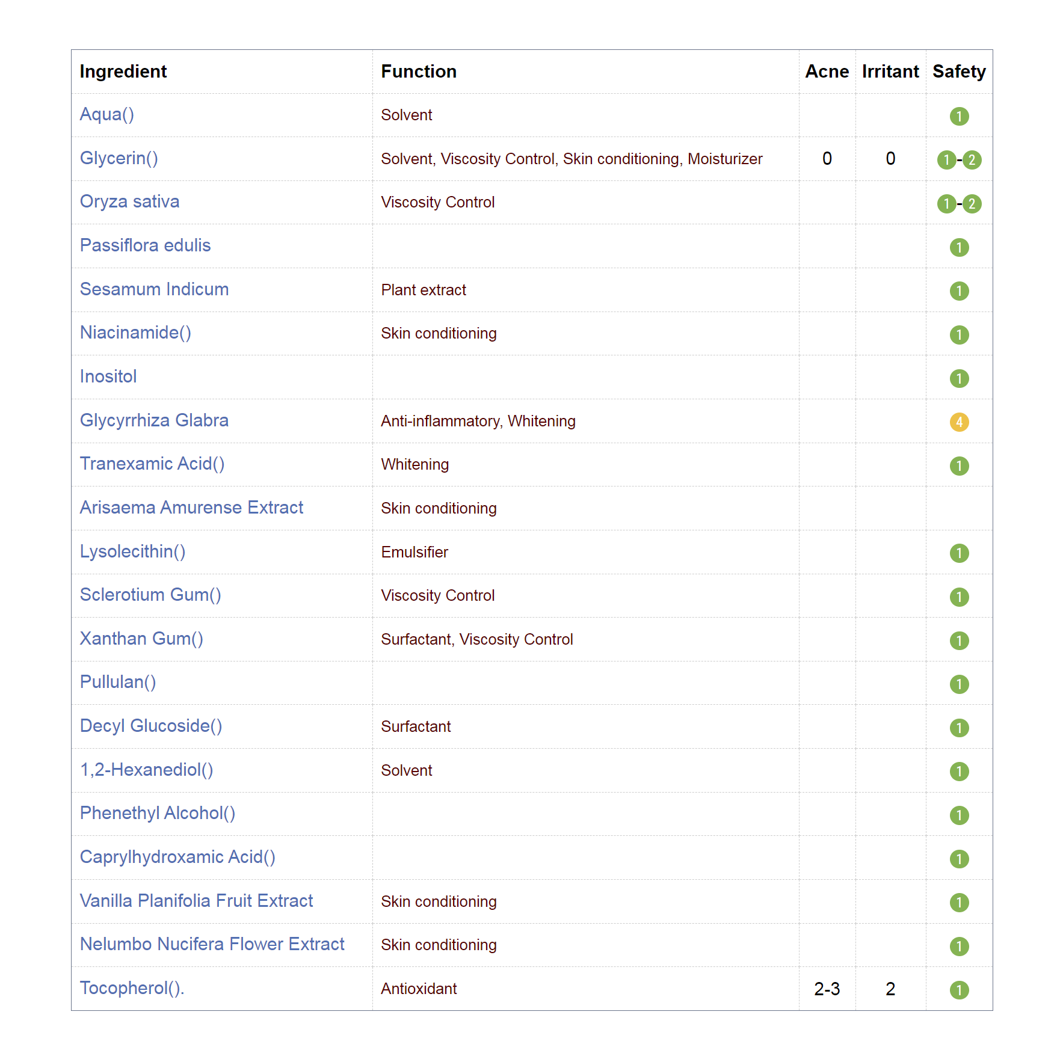Click the safety badge for Passiflora edulis

pos(960,247)
